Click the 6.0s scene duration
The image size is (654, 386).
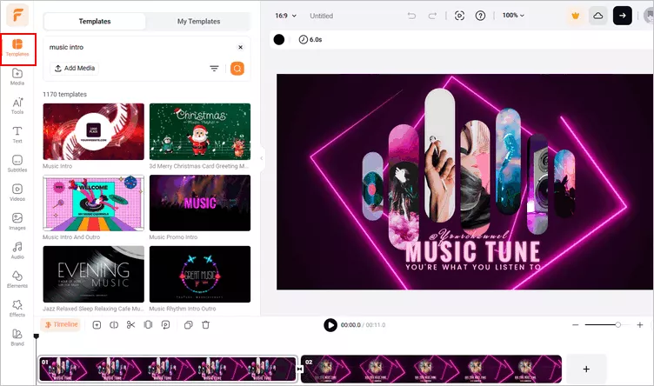(x=310, y=40)
